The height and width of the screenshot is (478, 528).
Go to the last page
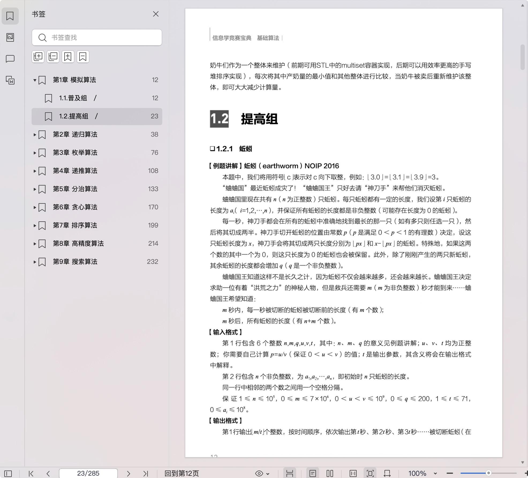click(x=146, y=473)
